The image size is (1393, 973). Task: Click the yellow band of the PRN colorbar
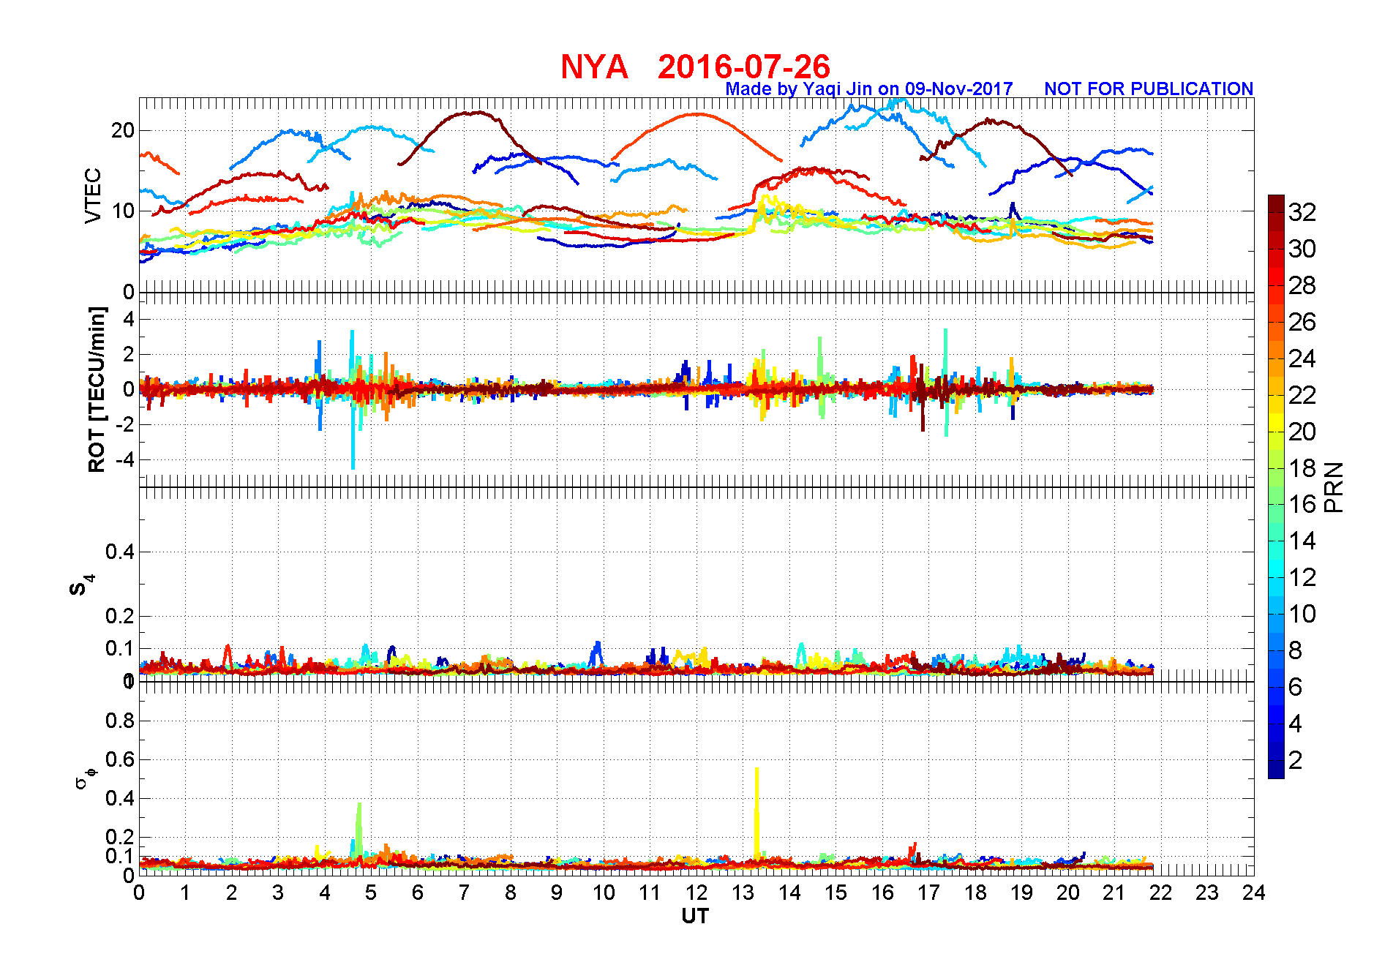(1276, 422)
